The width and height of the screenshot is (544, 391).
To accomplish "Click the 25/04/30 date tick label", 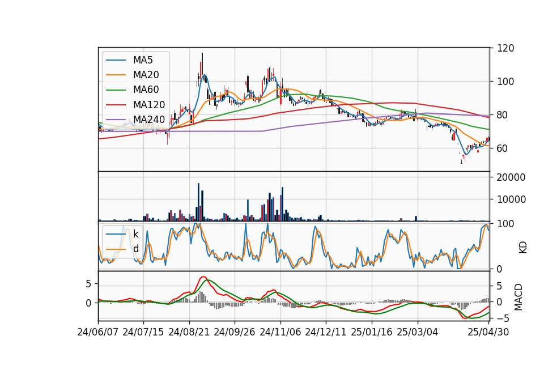I will 488,332.
